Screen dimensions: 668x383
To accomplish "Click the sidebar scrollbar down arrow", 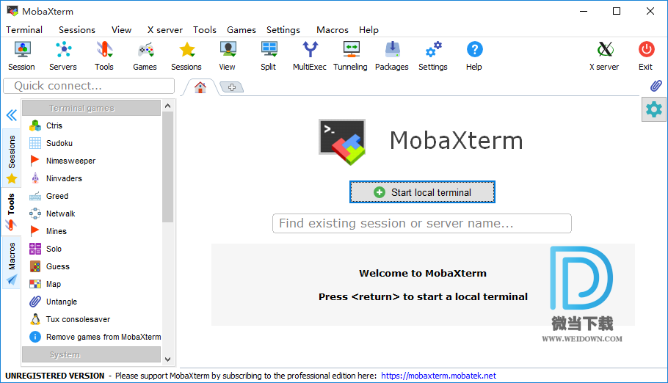I will coord(168,359).
